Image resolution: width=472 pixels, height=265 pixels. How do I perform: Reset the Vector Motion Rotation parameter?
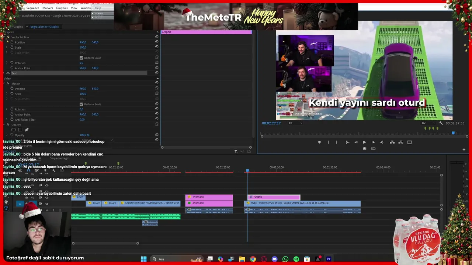[x=157, y=63]
